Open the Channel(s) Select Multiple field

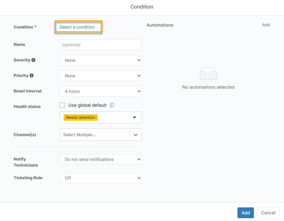click(x=94, y=135)
